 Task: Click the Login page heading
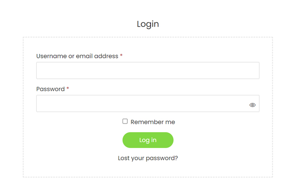click(x=147, y=24)
